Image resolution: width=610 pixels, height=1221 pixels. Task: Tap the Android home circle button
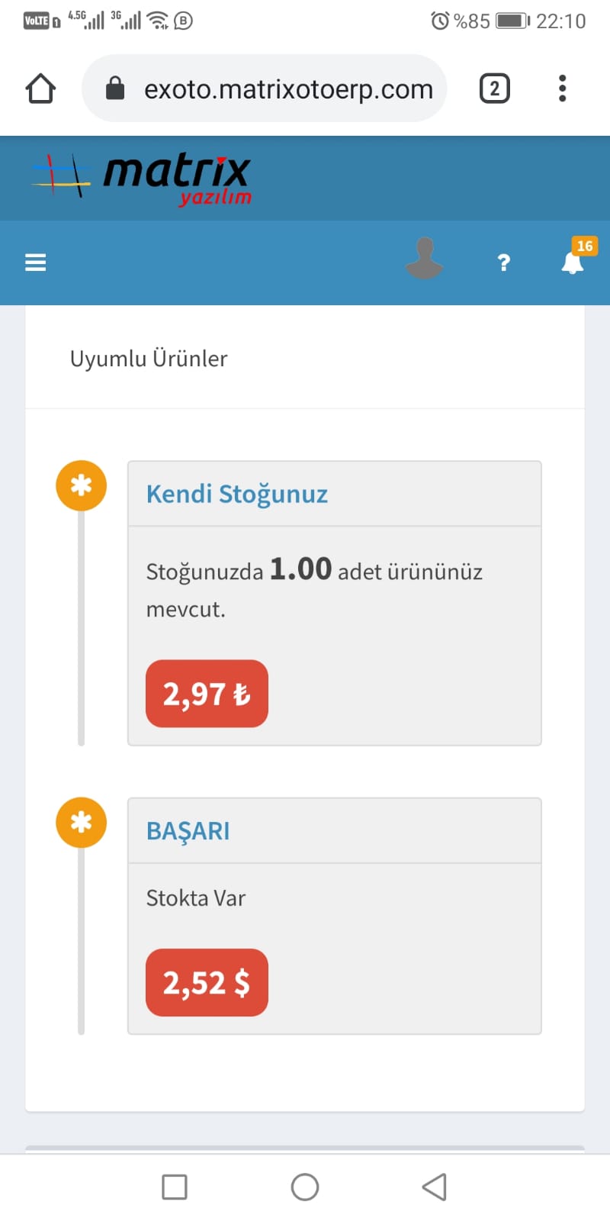pos(305,1187)
